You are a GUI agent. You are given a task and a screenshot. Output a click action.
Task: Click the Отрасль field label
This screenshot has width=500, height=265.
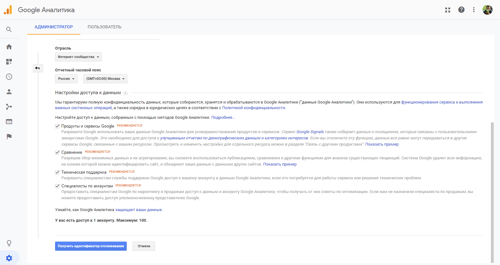63,48
